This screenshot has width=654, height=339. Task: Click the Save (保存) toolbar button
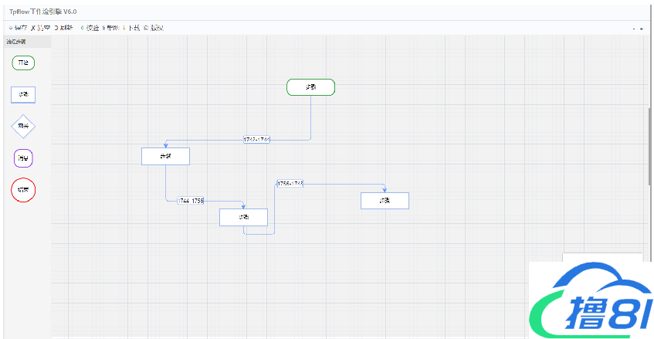tap(17, 28)
